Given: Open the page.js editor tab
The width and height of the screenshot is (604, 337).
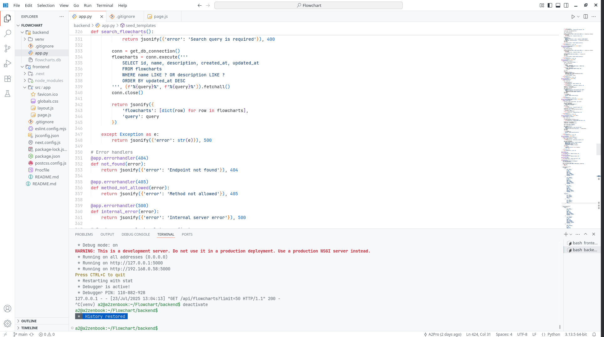Looking at the screenshot, I should (161, 17).
